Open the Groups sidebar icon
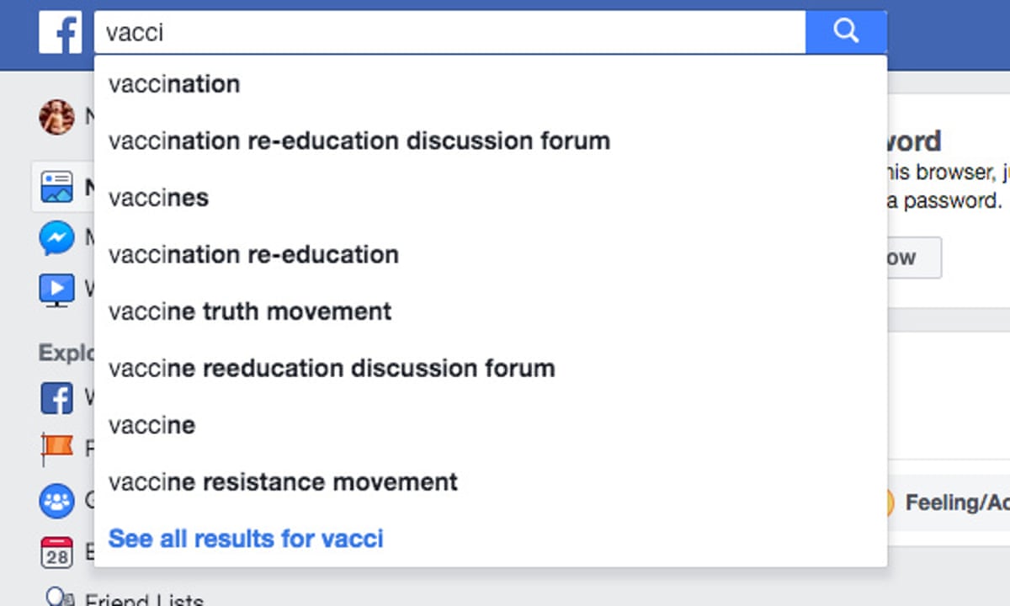Viewport: 1010px width, 606px height. tap(57, 502)
